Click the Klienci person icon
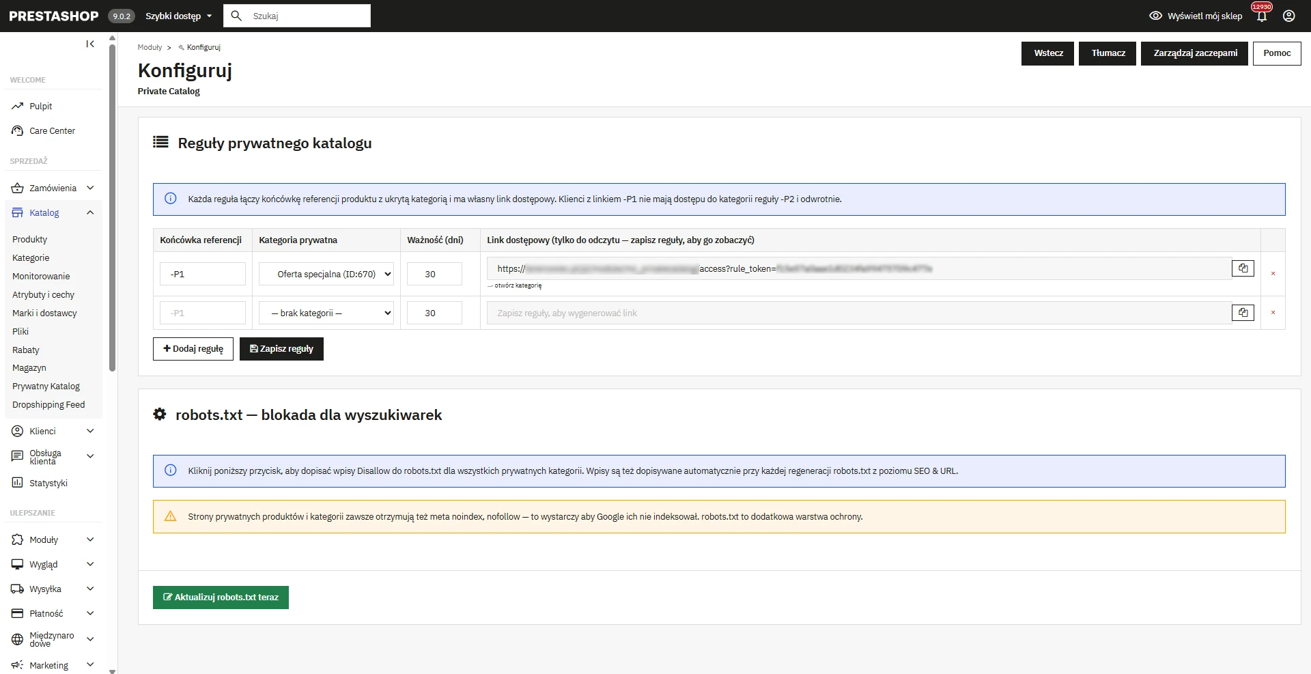 pos(18,431)
